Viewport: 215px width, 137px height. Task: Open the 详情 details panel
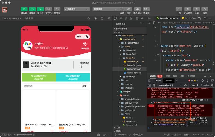click(x=196, y=9)
